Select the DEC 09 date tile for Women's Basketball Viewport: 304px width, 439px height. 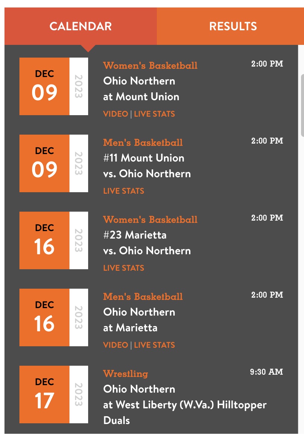point(54,86)
